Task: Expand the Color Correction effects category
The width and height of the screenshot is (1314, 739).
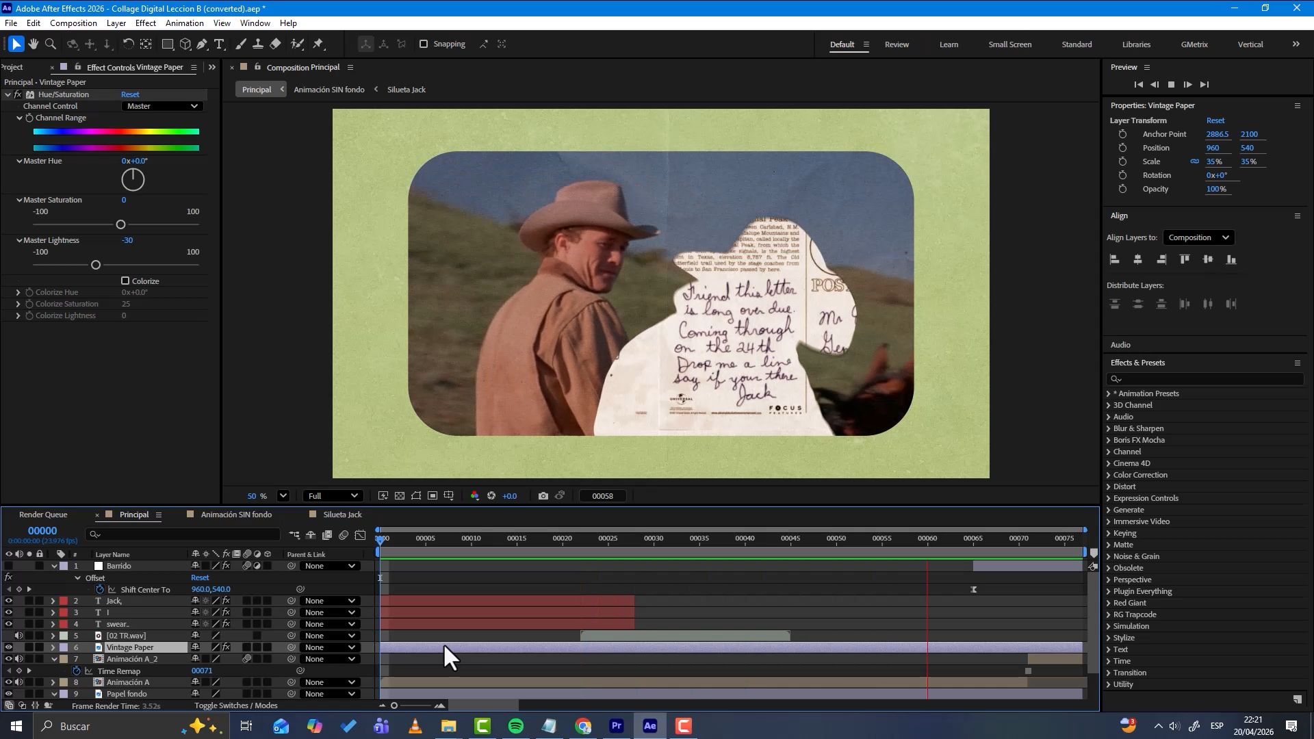Action: 1109,475
